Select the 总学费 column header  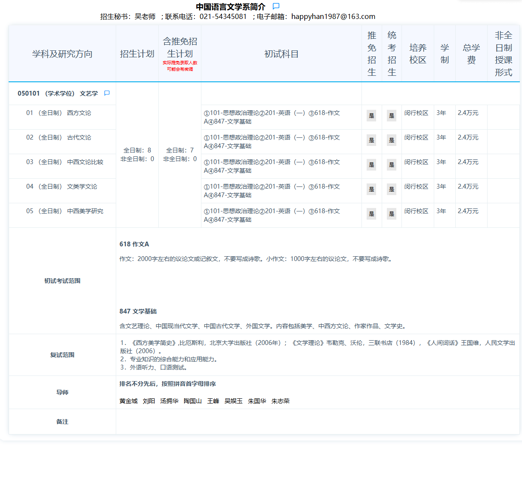[x=471, y=54]
